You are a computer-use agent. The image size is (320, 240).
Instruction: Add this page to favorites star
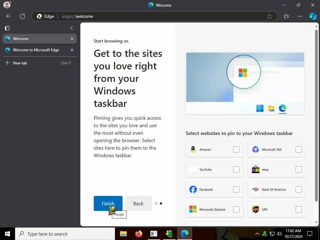tap(270, 16)
